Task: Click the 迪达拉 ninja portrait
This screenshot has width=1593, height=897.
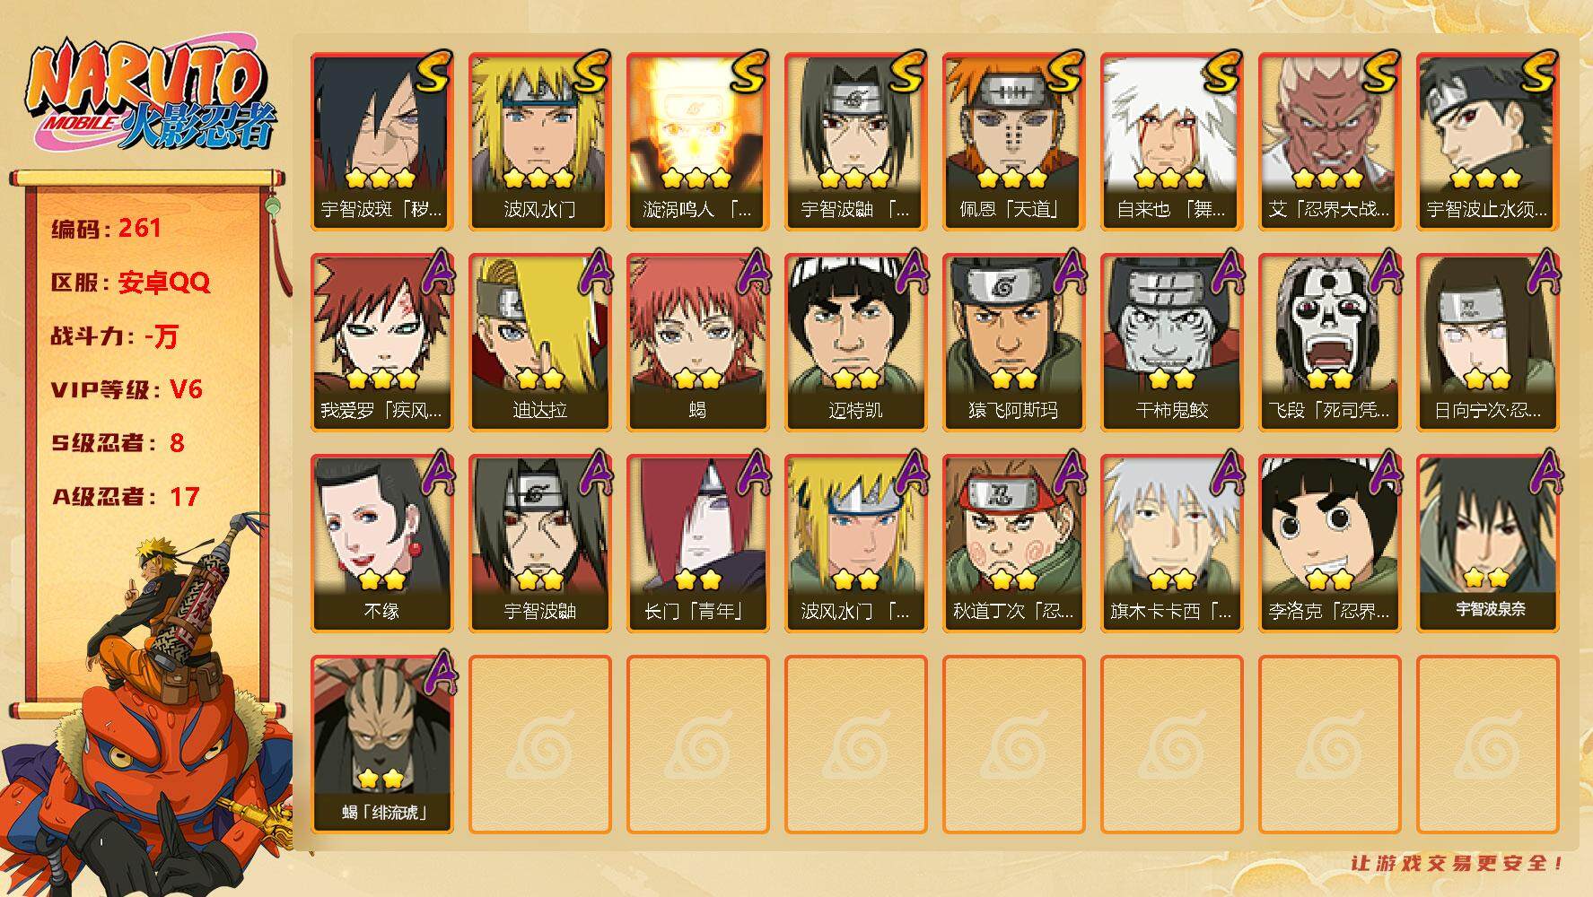Action: coord(539,343)
